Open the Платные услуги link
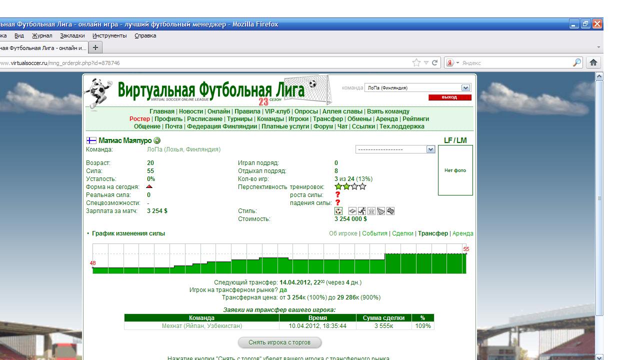Image resolution: width=640 pixels, height=360 pixels. 285,126
